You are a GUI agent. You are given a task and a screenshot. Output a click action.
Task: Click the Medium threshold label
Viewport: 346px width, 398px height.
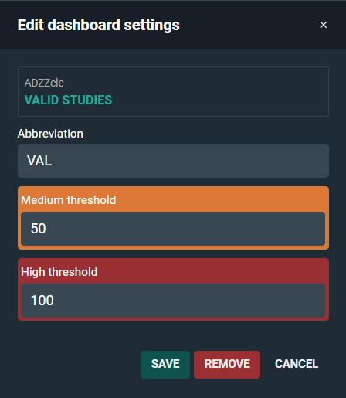click(x=69, y=200)
